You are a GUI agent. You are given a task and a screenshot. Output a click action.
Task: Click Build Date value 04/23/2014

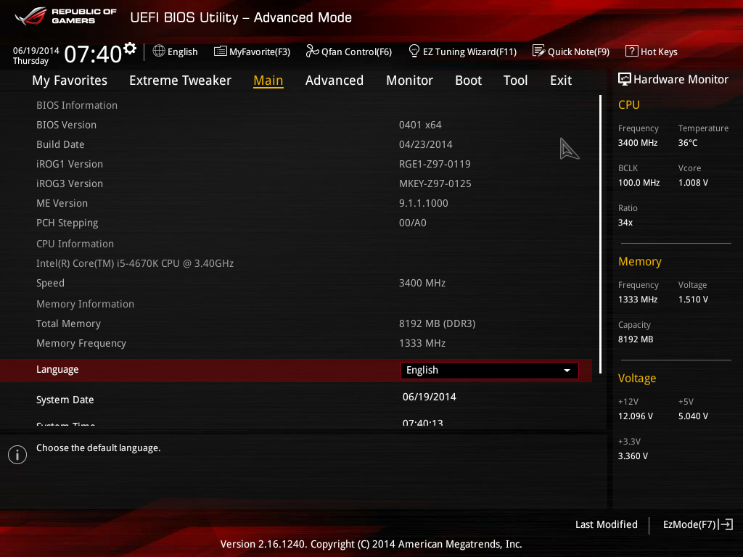pos(425,144)
